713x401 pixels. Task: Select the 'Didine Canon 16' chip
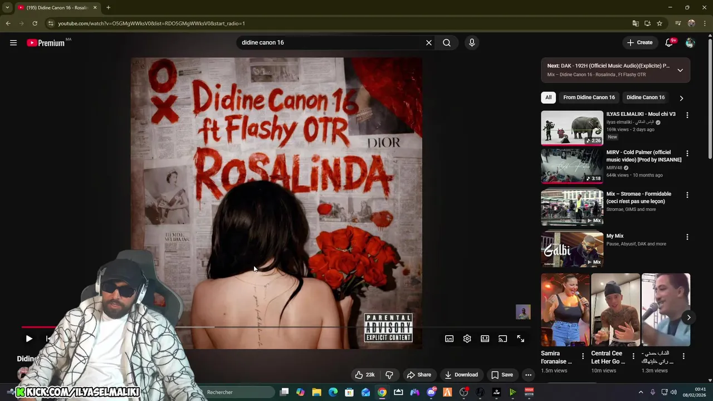pos(646,97)
